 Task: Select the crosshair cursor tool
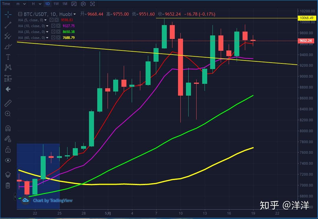(8, 14)
